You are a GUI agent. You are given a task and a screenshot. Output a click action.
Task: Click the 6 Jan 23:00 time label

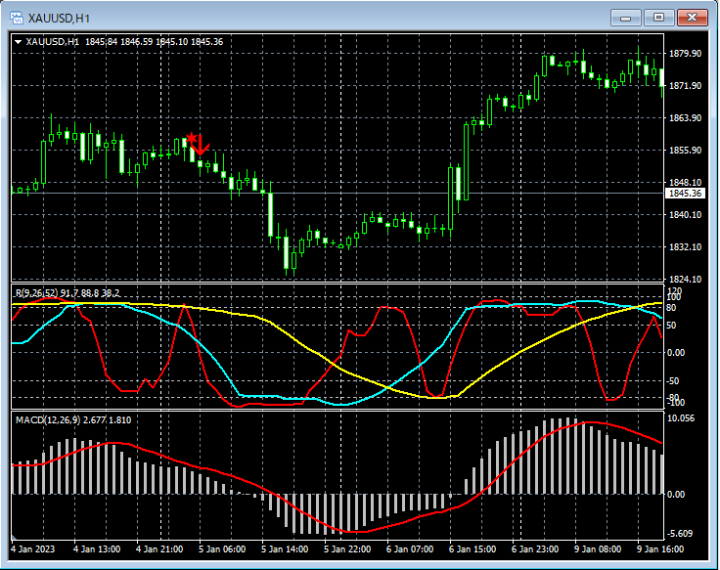(535, 549)
